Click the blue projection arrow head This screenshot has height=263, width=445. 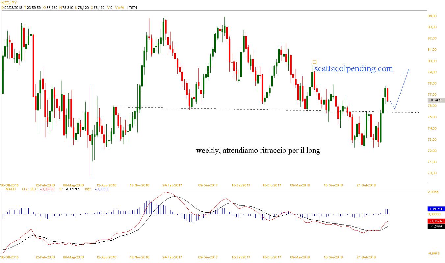click(x=408, y=70)
